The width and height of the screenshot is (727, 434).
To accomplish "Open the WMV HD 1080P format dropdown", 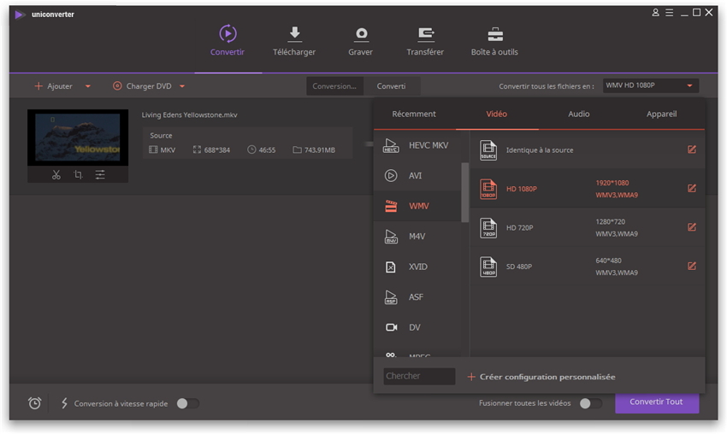I will 651,85.
